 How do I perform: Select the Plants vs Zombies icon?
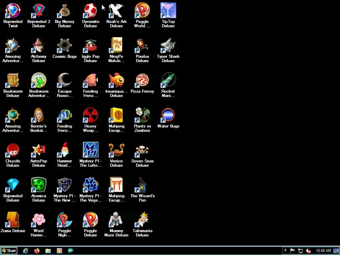point(142,115)
